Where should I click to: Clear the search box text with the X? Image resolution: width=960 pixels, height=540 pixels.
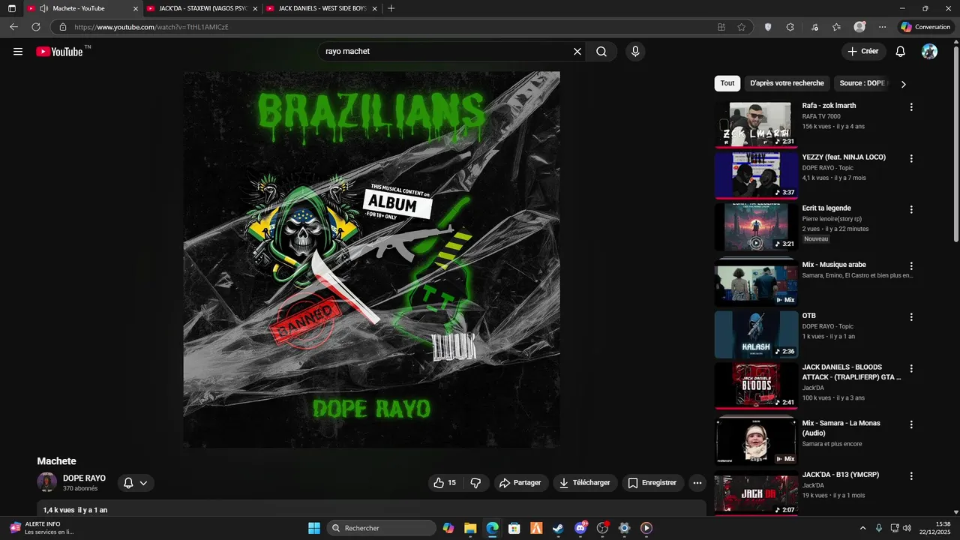(577, 52)
